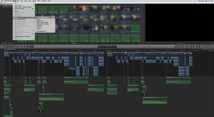Screen dimensions: 214x117
Task: Select Master File share destination
Action: click(45, 21)
